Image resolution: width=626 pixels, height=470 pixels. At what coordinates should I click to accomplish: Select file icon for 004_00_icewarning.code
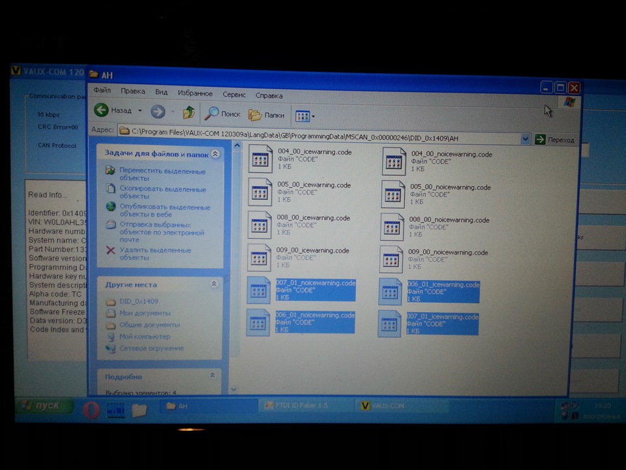260,159
